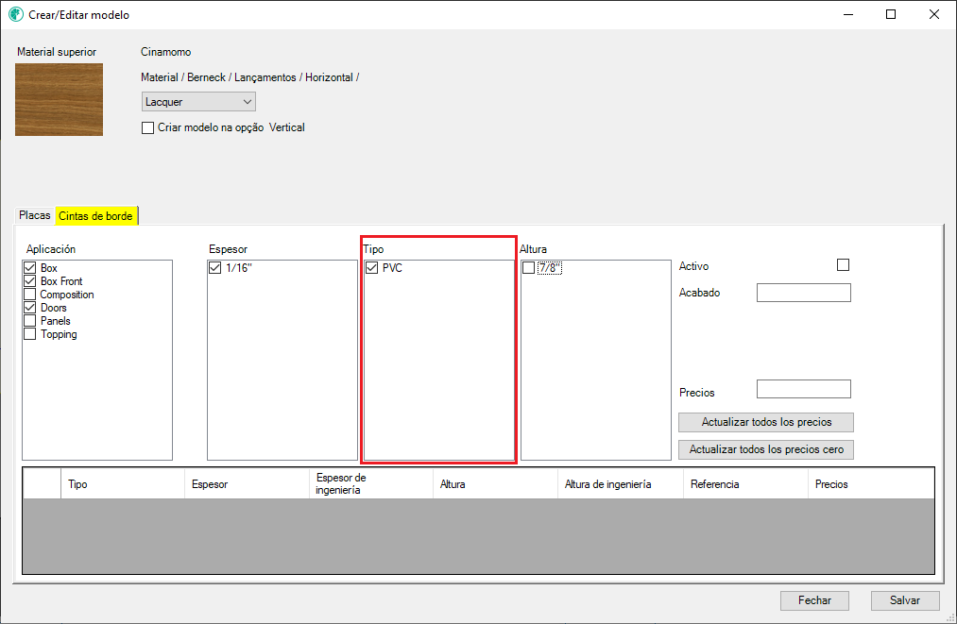Toggle the 1/16" Espesor checkbox

[214, 268]
